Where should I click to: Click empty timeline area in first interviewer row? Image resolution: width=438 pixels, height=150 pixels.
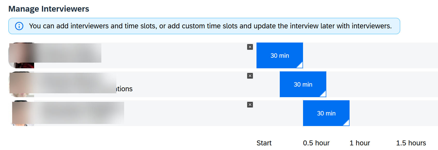coord(370,55)
